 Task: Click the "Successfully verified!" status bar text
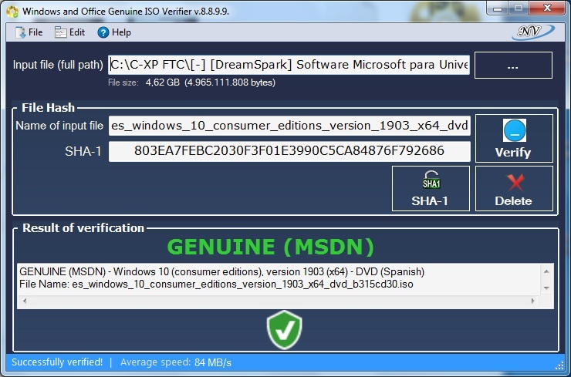click(x=57, y=362)
